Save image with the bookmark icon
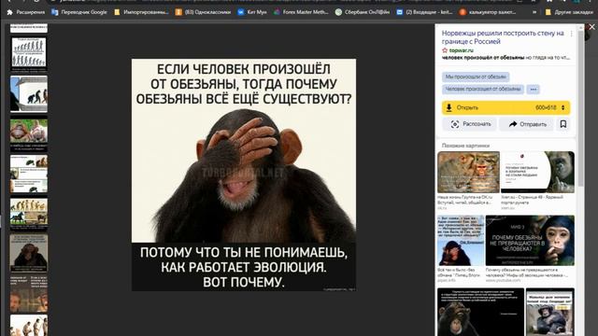Image resolution: width=598 pixels, height=336 pixels. (562, 124)
